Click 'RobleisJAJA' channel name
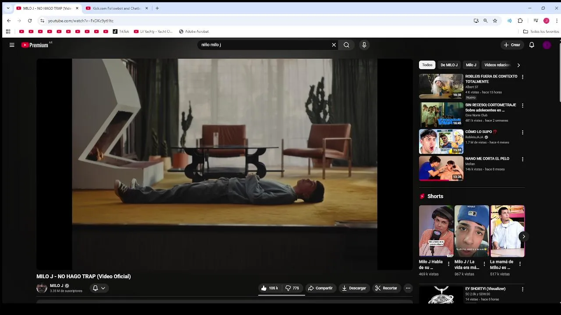This screenshot has height=315, width=561. (474, 137)
